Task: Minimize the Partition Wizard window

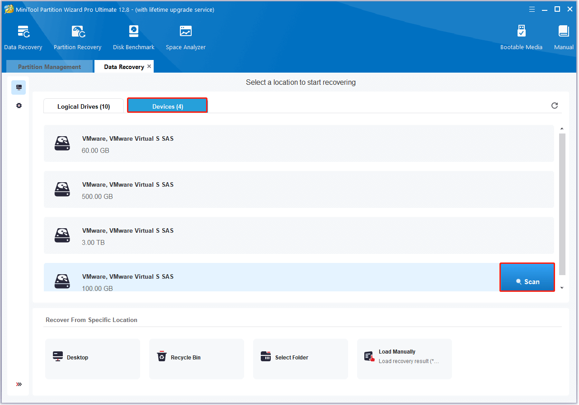Action: [x=544, y=9]
